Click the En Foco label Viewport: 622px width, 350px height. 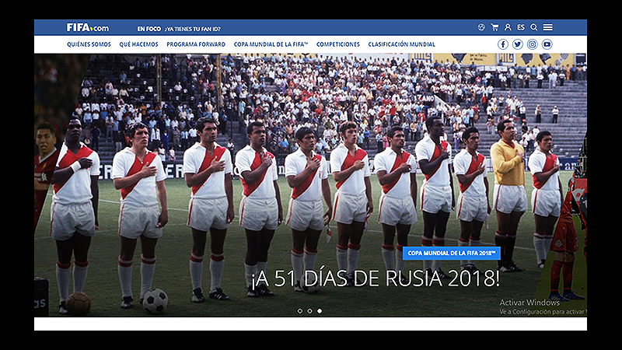tap(149, 29)
